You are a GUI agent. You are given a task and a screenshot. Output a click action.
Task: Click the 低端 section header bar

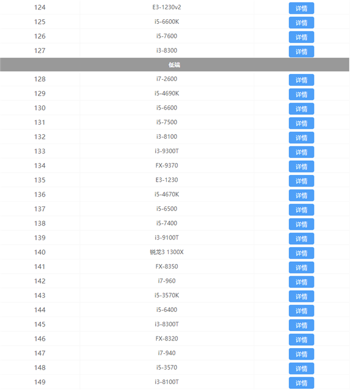click(x=175, y=65)
